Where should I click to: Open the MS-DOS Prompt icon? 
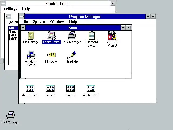pos(112,39)
